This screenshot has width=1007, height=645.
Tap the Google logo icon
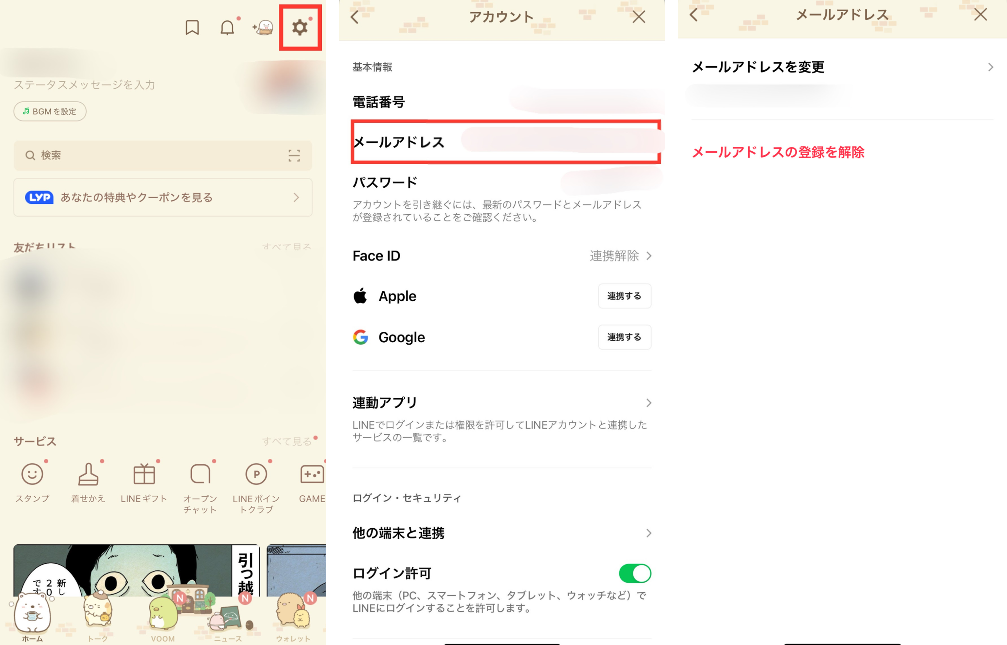click(360, 337)
